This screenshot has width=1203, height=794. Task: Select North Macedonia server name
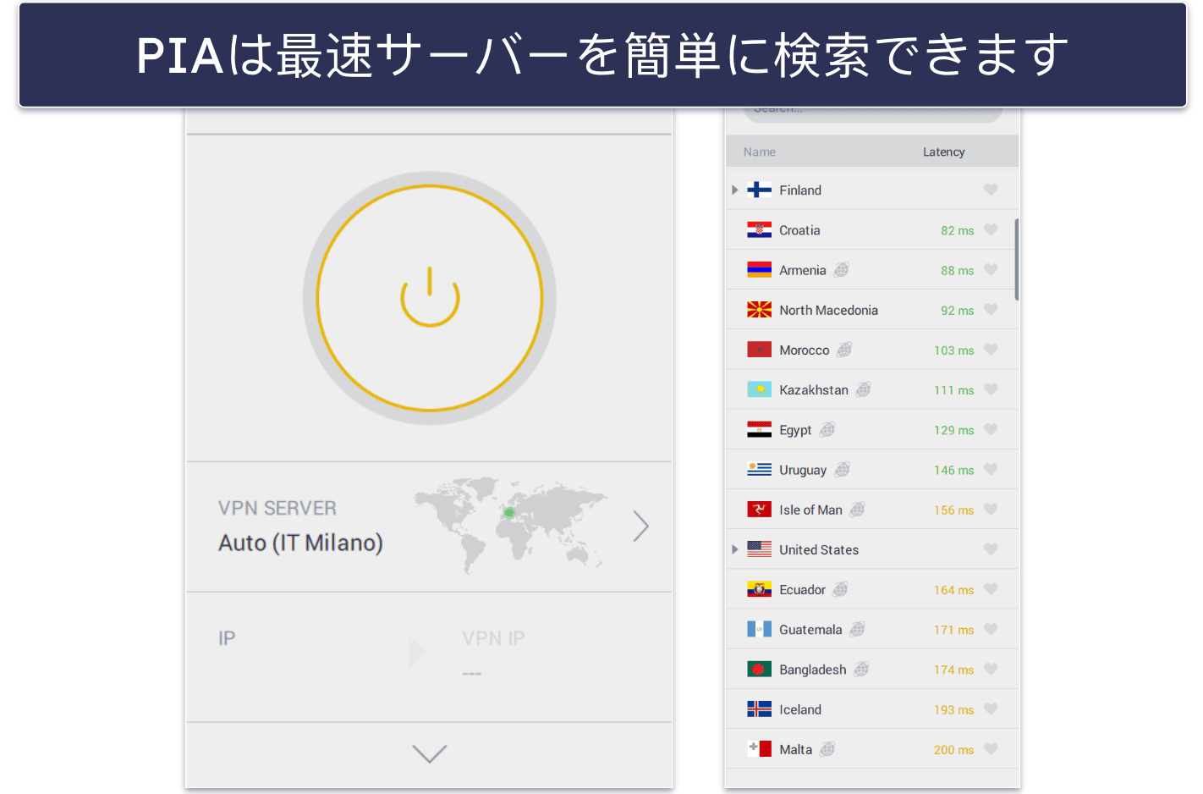(x=828, y=310)
